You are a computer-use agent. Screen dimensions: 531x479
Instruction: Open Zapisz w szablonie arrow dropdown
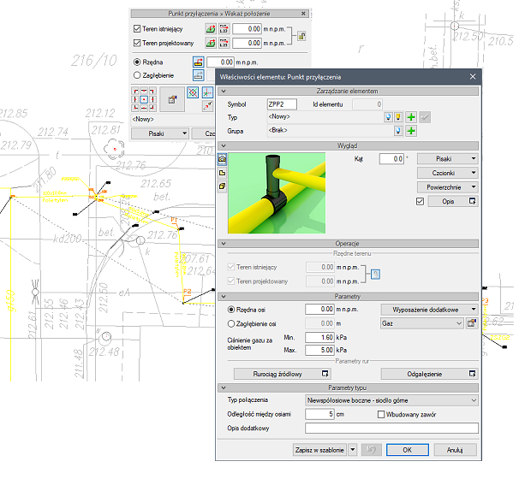click(x=353, y=450)
